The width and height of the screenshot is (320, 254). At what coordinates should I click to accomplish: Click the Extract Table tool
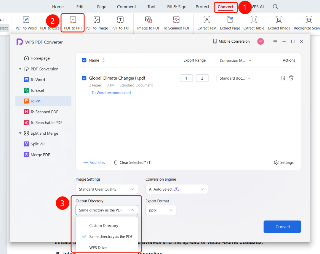[x=254, y=23]
